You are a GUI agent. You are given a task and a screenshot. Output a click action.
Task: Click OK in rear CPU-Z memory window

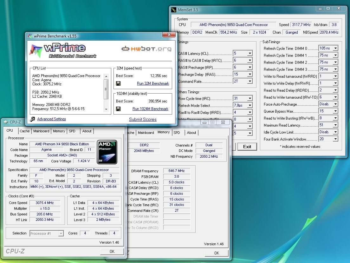217,253
